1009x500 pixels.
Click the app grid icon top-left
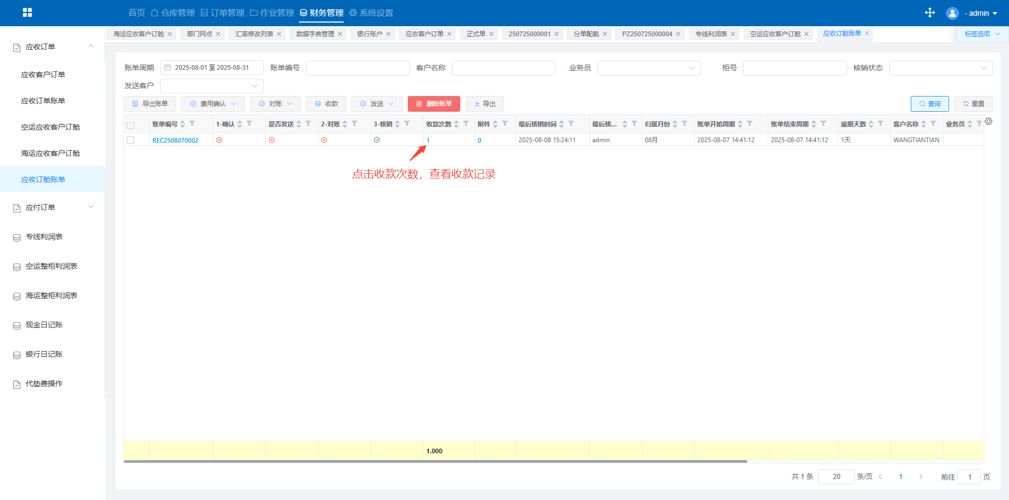point(27,13)
